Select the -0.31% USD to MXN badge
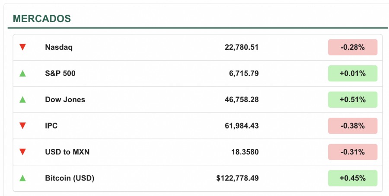The height and width of the screenshot is (196, 389). click(352, 152)
